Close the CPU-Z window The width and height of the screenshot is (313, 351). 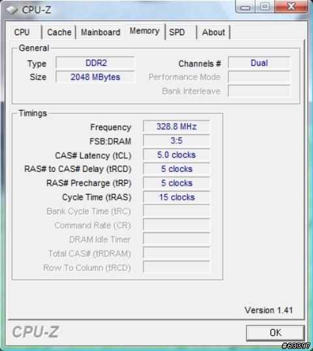click(x=291, y=7)
